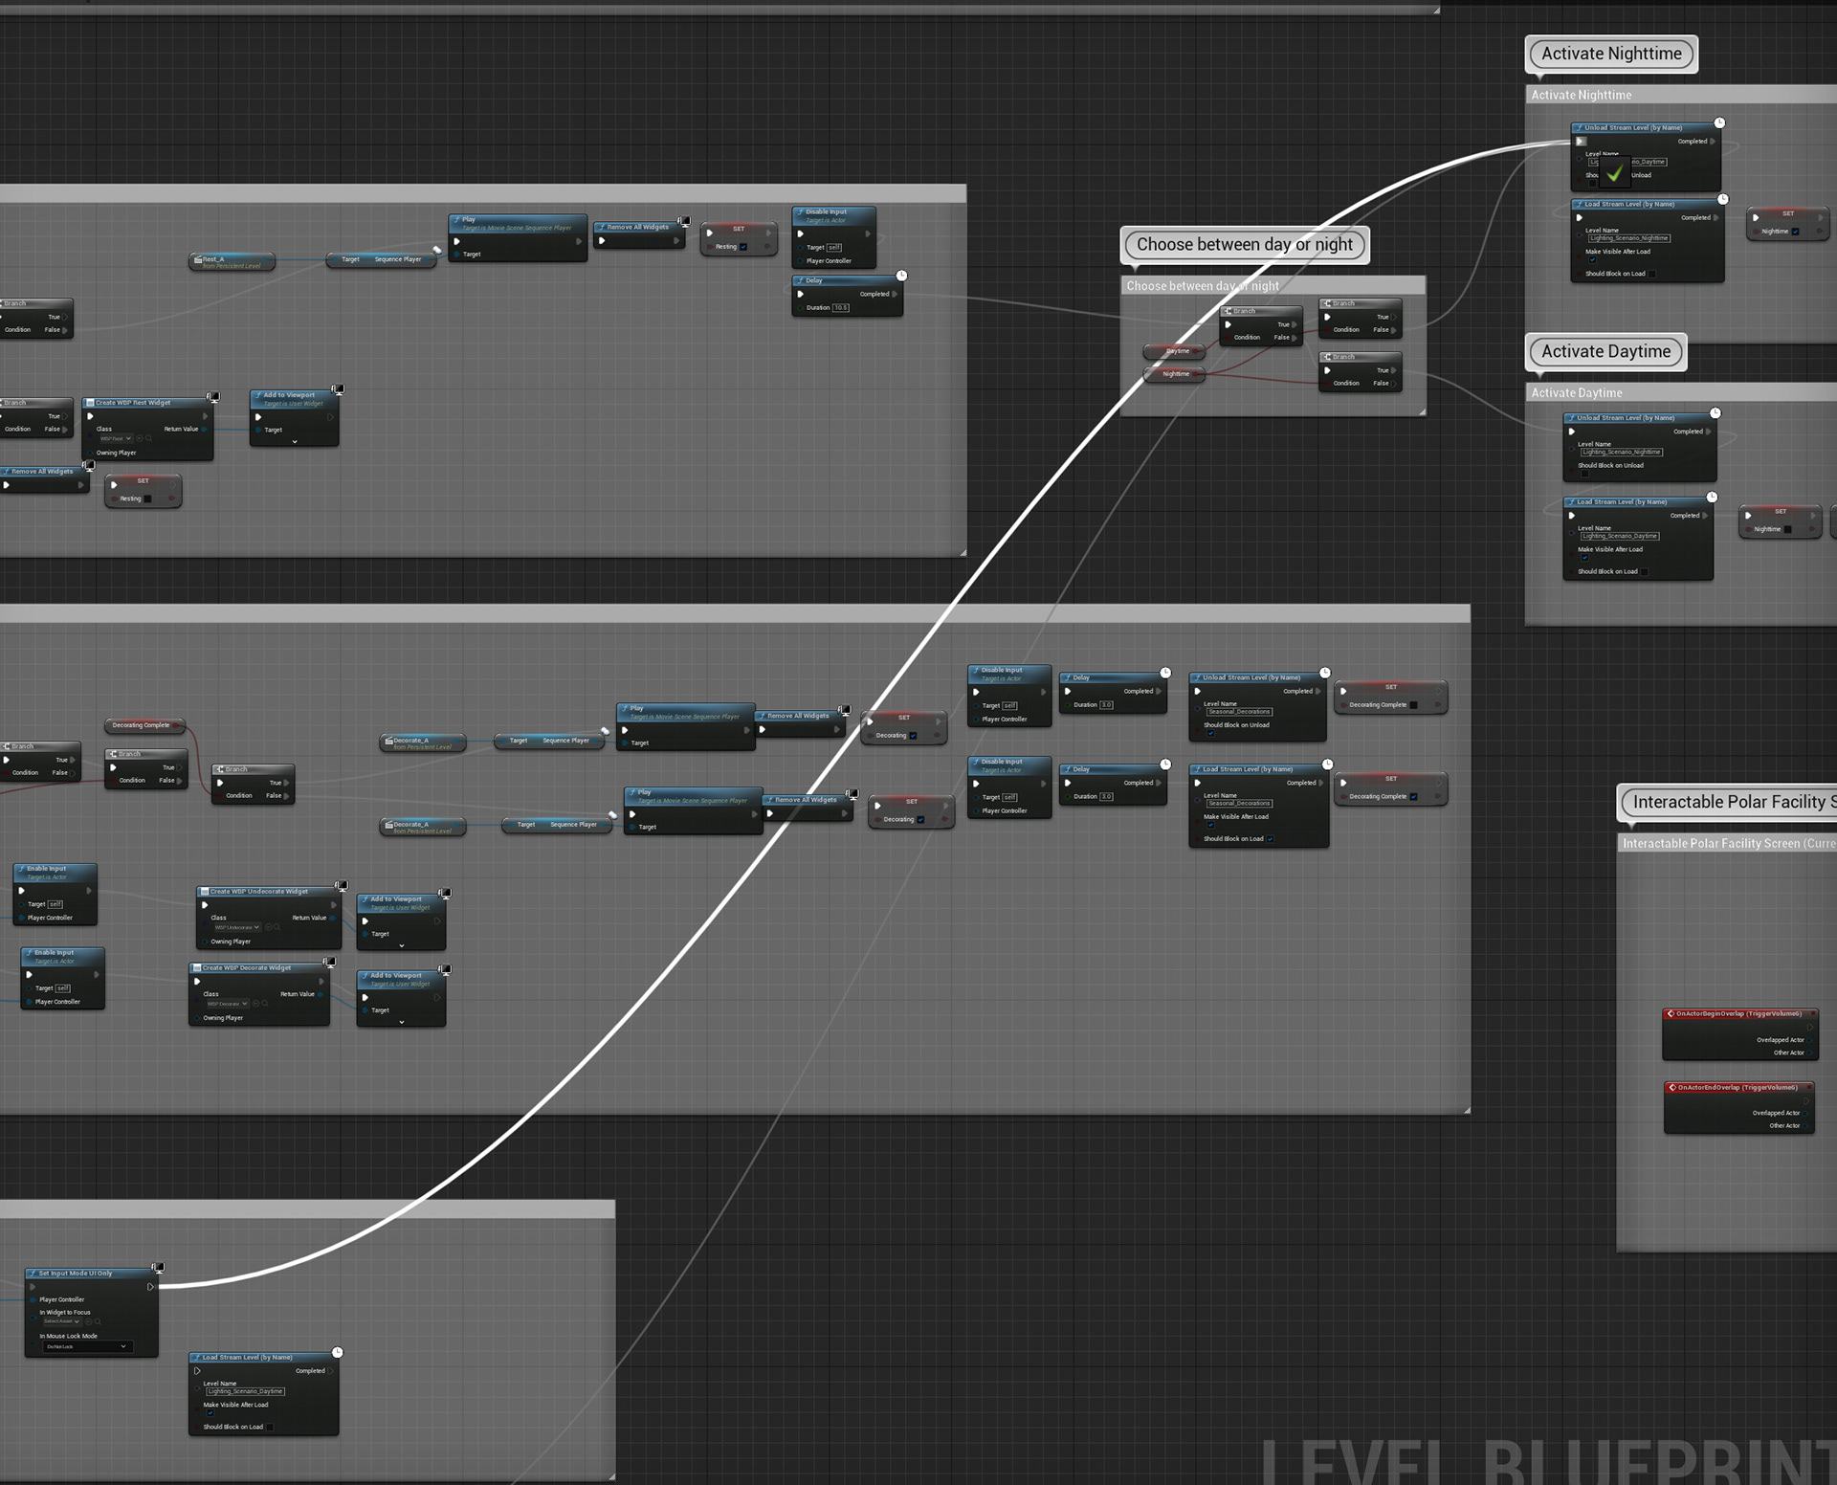Click monitor icon on Create WBP Rest Widget node
Viewport: 1837px width, 1485px height.
[x=213, y=397]
